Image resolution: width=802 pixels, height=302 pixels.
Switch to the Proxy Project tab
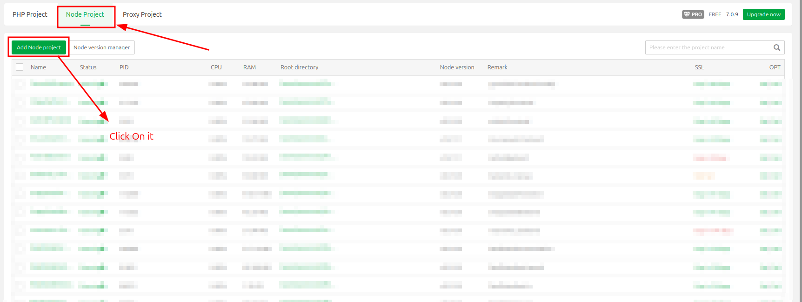click(142, 14)
